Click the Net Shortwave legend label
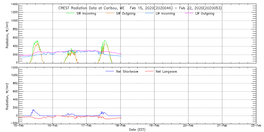 click(x=127, y=72)
